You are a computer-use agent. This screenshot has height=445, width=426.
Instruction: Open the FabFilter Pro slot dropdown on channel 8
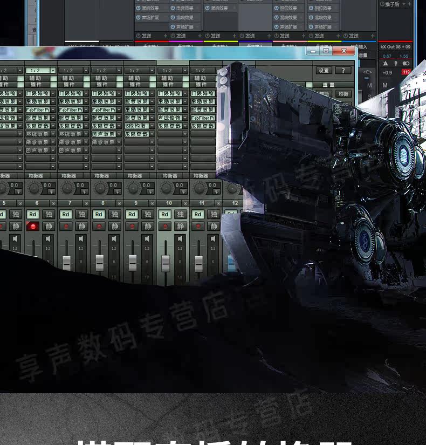click(x=119, y=109)
